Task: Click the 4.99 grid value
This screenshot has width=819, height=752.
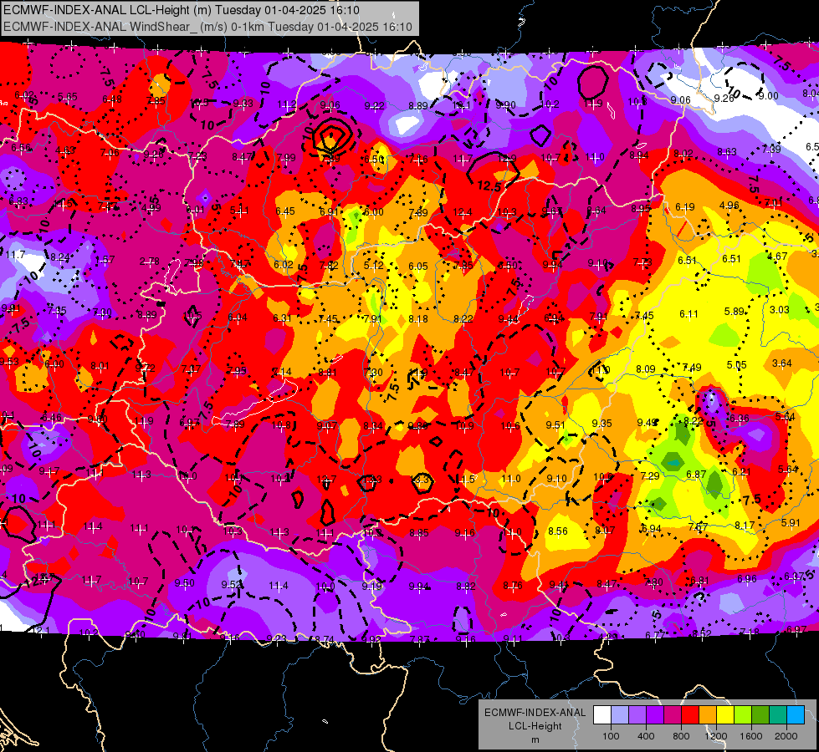Action: click(x=151, y=208)
